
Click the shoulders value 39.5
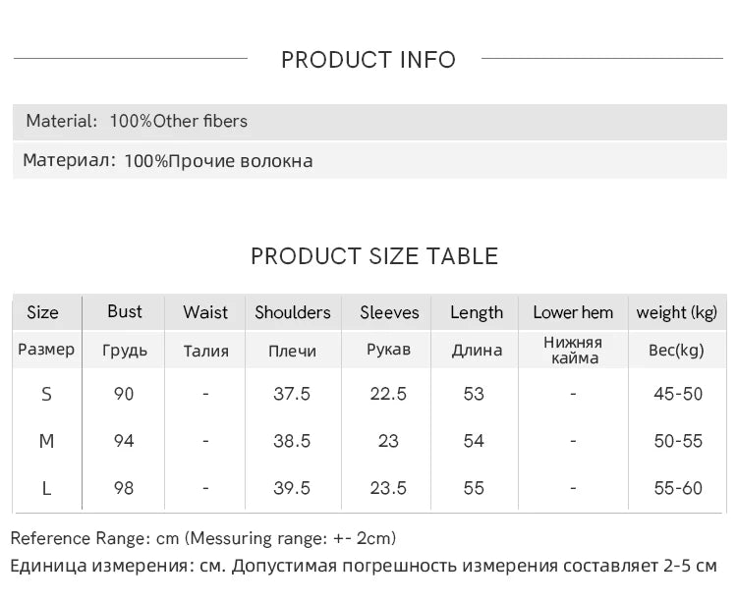[x=292, y=488]
